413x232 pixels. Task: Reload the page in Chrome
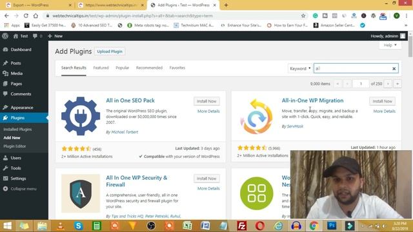tap(26, 15)
